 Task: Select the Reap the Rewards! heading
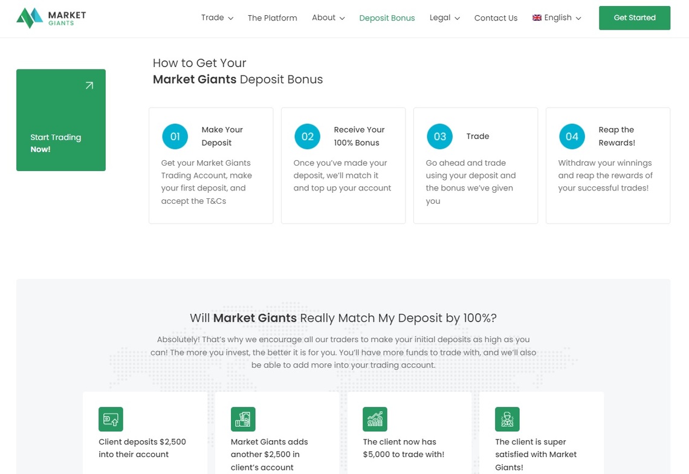point(616,136)
